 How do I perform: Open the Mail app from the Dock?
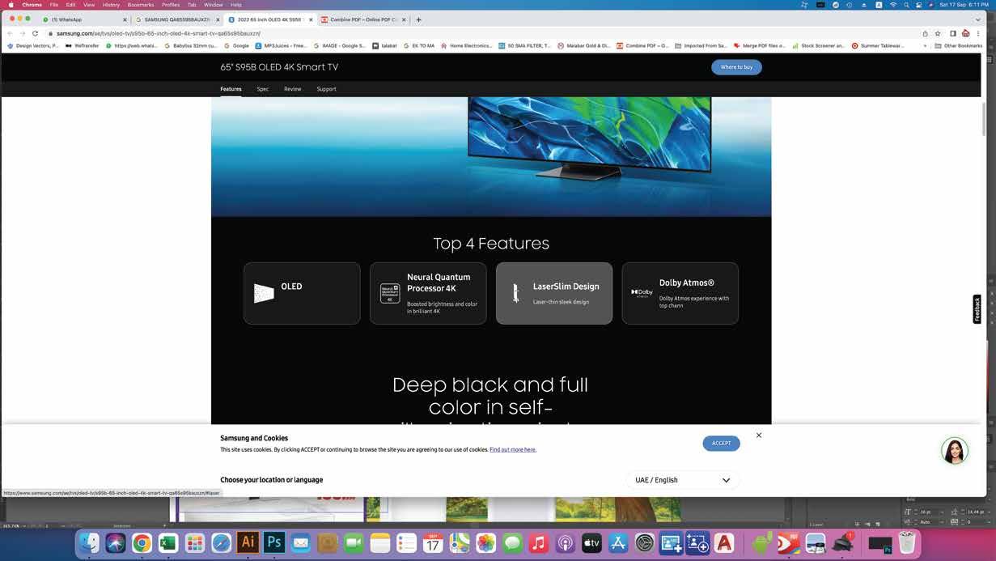301,543
